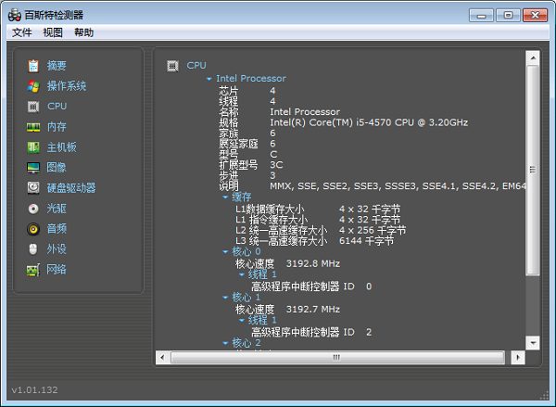Click the 外设 mouse icon
Screen dimensions: 556x407
tap(33, 249)
